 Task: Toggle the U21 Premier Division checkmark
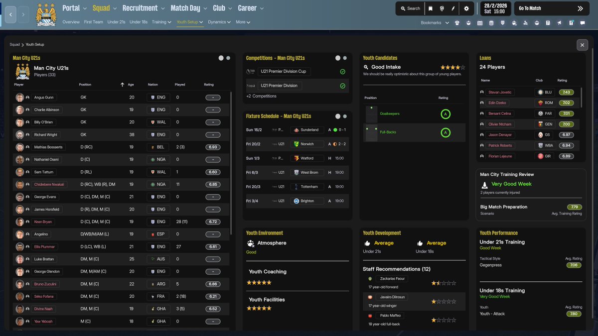click(x=342, y=86)
